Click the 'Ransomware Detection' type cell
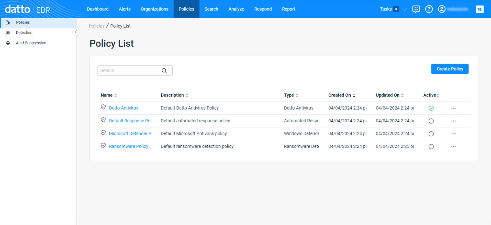 pos(302,146)
